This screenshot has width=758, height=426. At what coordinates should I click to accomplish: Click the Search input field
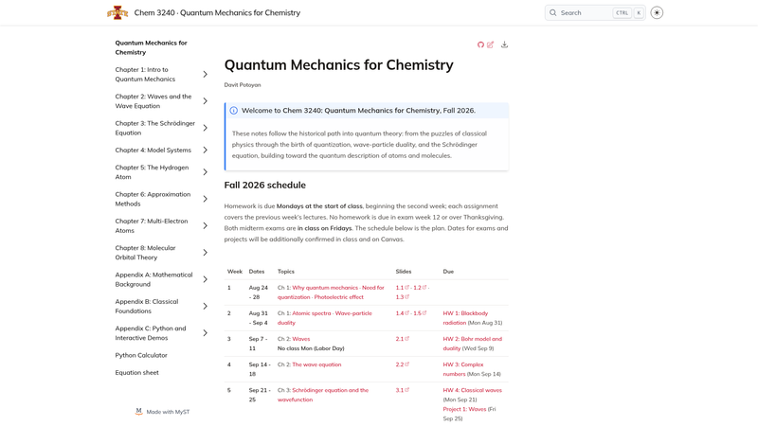tap(595, 13)
